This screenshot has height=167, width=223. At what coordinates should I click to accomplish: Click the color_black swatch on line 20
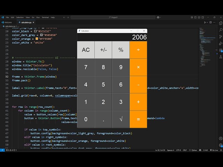(x=35, y=31)
